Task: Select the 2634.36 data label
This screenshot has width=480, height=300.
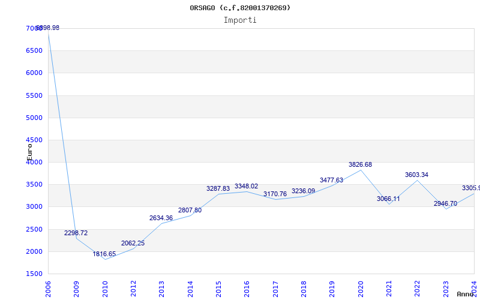Action: coord(161,218)
